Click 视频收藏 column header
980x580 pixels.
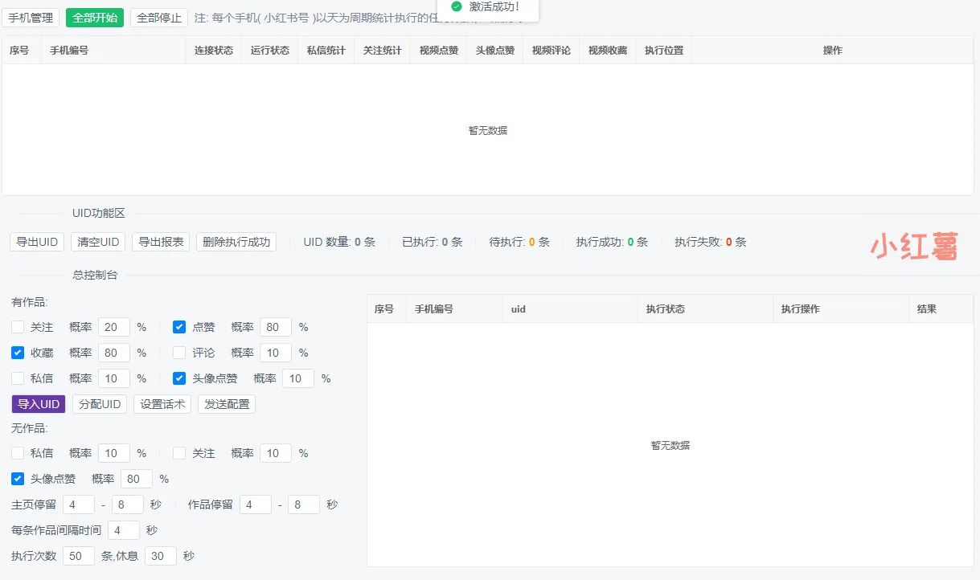[608, 50]
